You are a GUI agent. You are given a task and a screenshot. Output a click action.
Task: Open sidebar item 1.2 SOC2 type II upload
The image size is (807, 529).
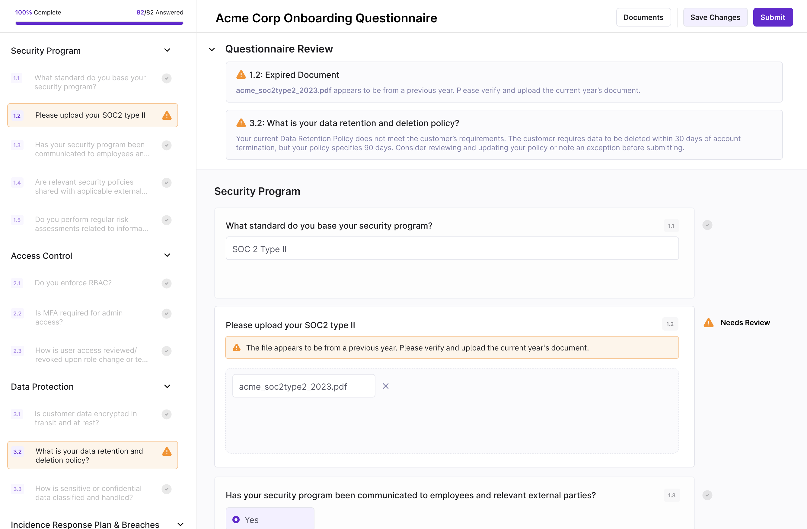coord(90,115)
